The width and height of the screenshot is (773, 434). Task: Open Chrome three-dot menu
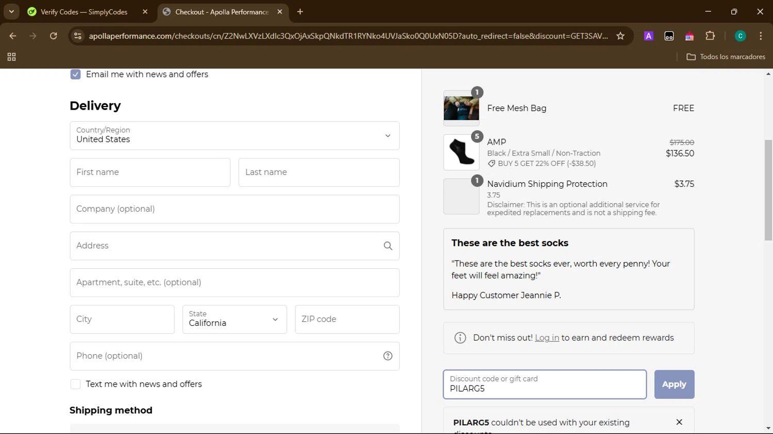coord(761,36)
